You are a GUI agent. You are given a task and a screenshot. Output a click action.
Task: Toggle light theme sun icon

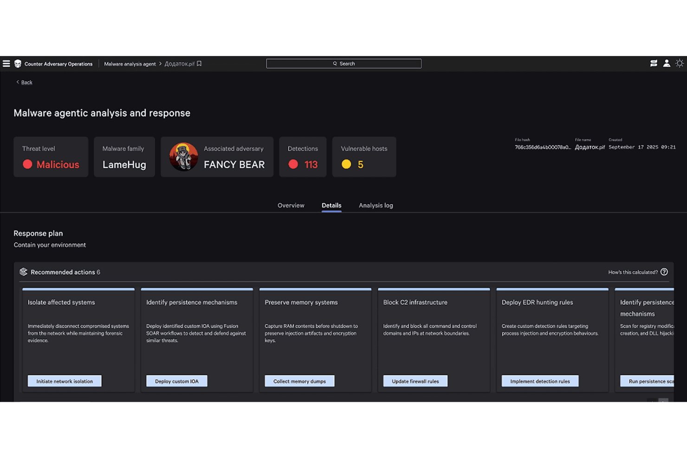coord(680,64)
